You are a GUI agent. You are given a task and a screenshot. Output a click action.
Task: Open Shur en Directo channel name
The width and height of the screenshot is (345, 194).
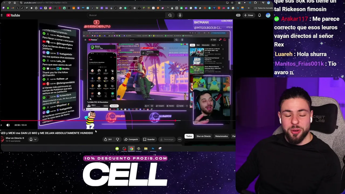[14, 138]
